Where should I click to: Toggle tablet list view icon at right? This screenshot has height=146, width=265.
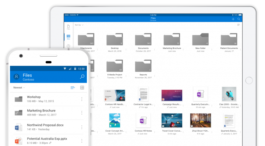pos(239,25)
